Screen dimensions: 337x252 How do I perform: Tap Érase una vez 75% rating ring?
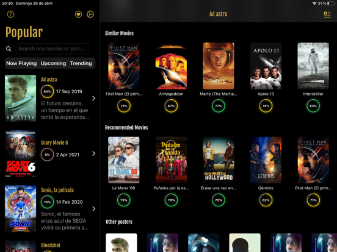point(219,200)
